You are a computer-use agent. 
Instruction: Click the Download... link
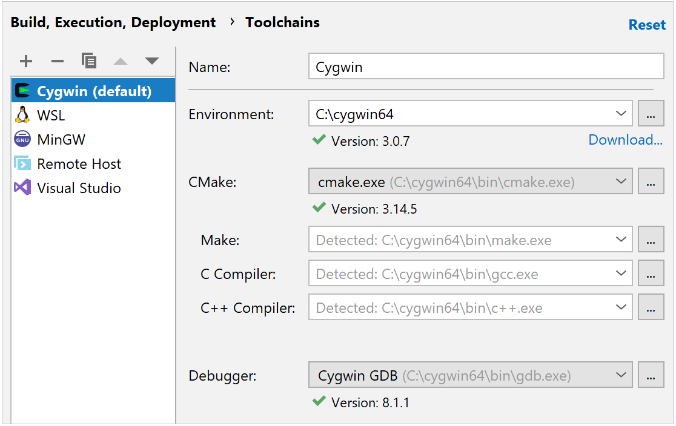626,140
